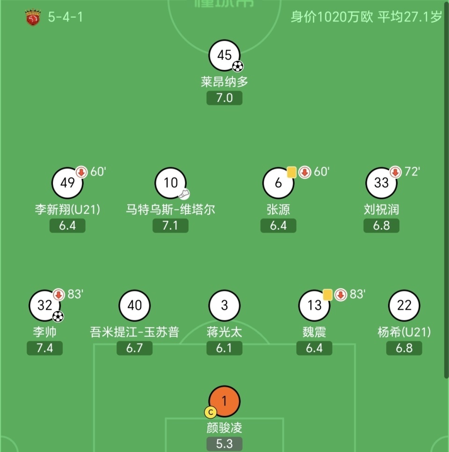Tap the goal ball icon on player 45
The width and height of the screenshot is (449, 452).
click(238, 66)
